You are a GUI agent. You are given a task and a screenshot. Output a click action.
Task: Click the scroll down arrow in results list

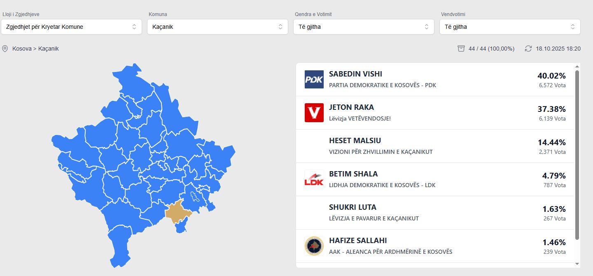pos(577,264)
